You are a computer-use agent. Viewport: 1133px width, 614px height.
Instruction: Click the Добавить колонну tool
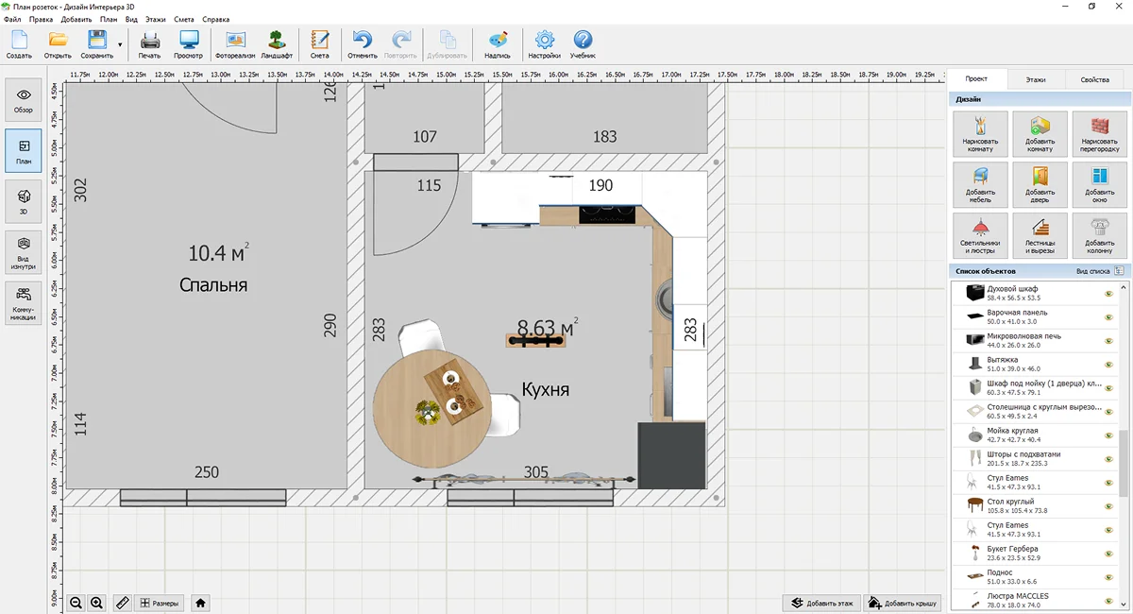[1099, 236]
